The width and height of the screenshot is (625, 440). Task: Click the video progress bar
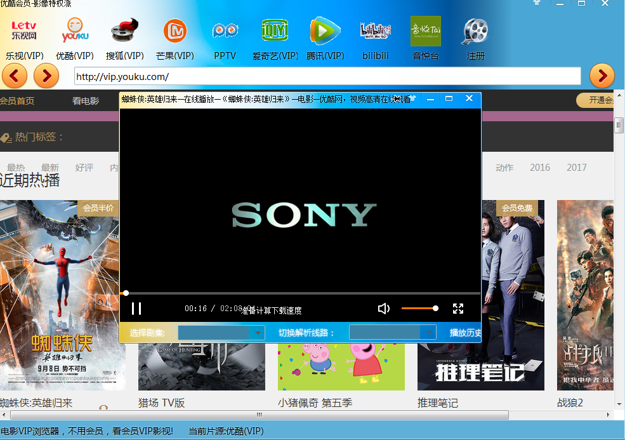[x=300, y=293]
